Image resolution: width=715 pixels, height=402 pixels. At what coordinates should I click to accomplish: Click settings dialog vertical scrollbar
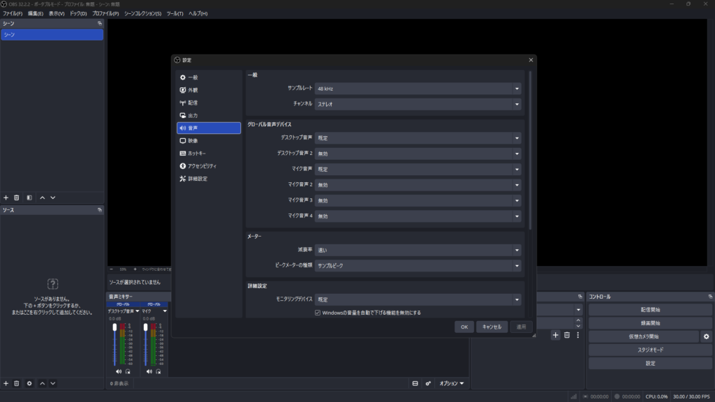(531, 151)
